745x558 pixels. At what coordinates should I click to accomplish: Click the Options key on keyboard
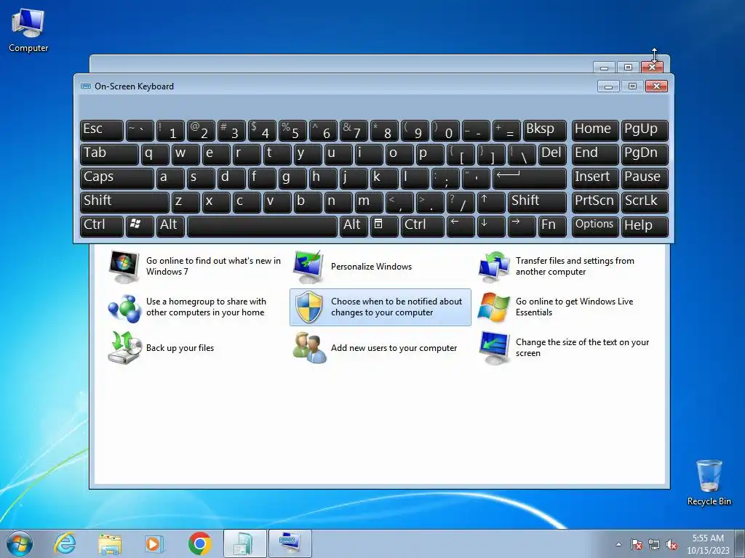[x=595, y=225]
